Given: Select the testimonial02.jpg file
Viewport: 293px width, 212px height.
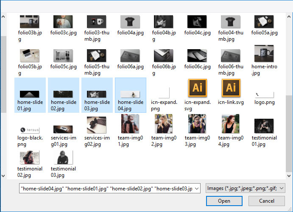Looking at the screenshot, I should click(30, 164).
